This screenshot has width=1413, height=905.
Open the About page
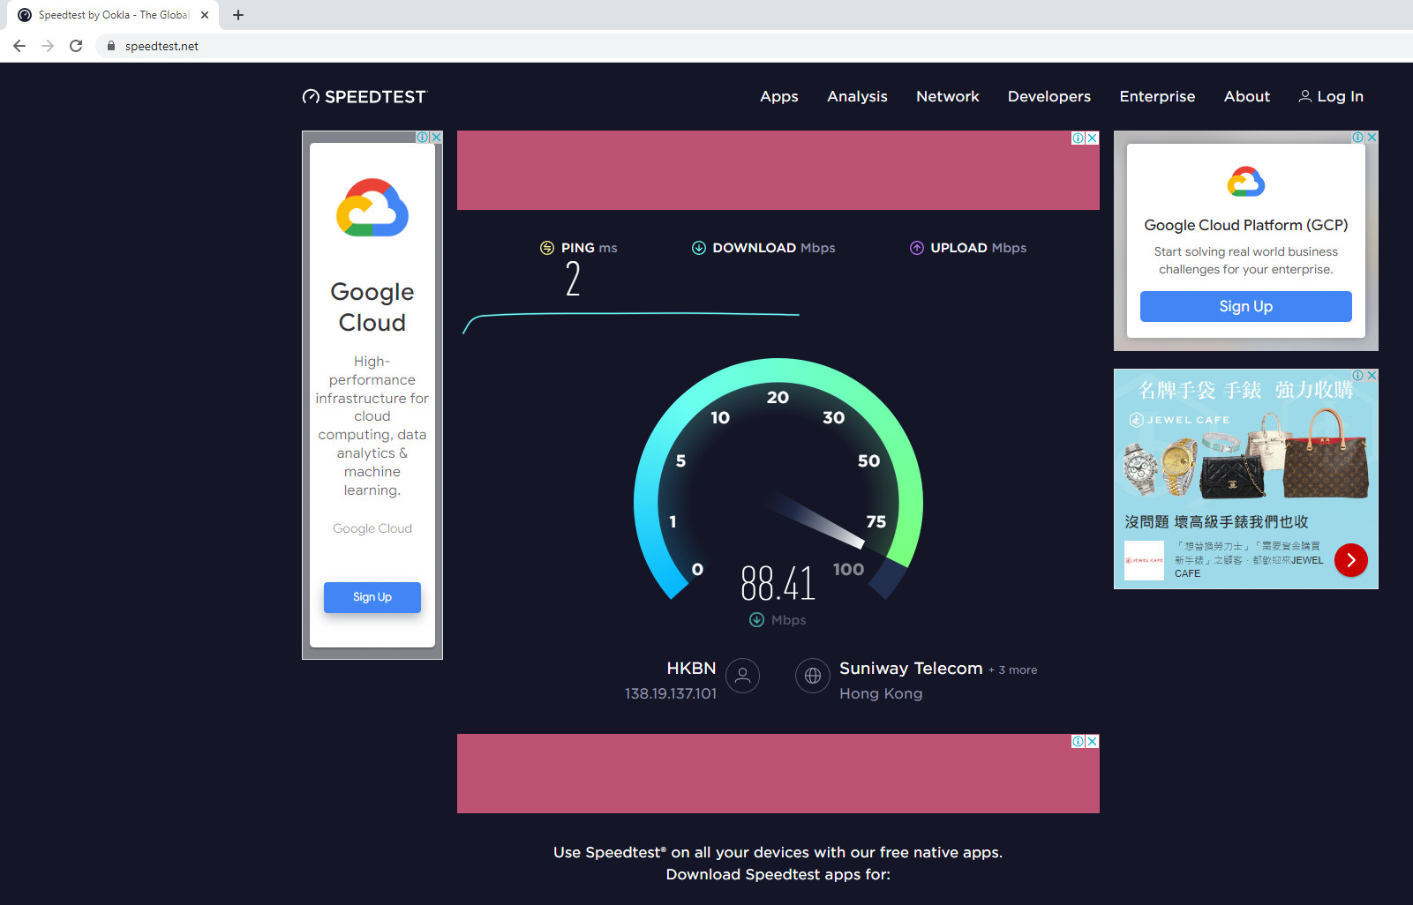(1247, 96)
